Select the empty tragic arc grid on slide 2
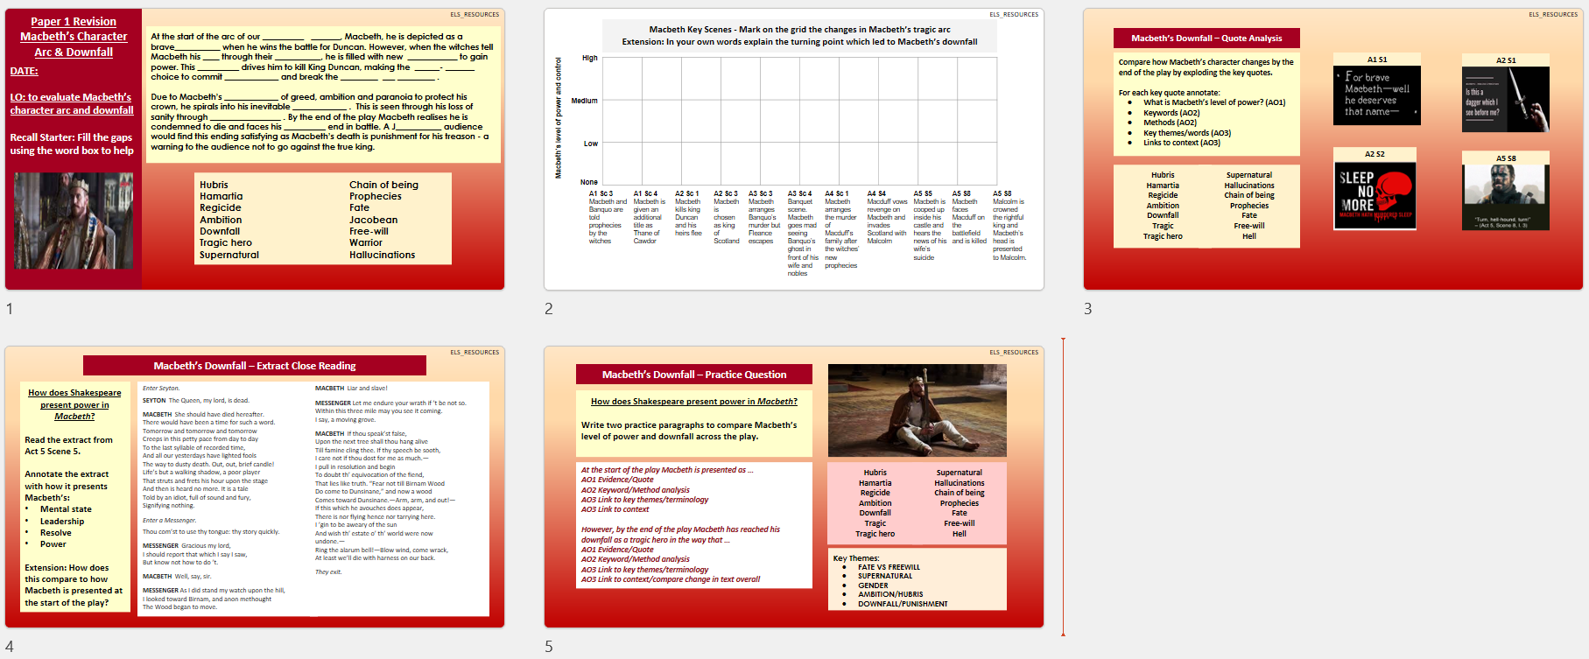This screenshot has width=1589, height=659. 798,121
